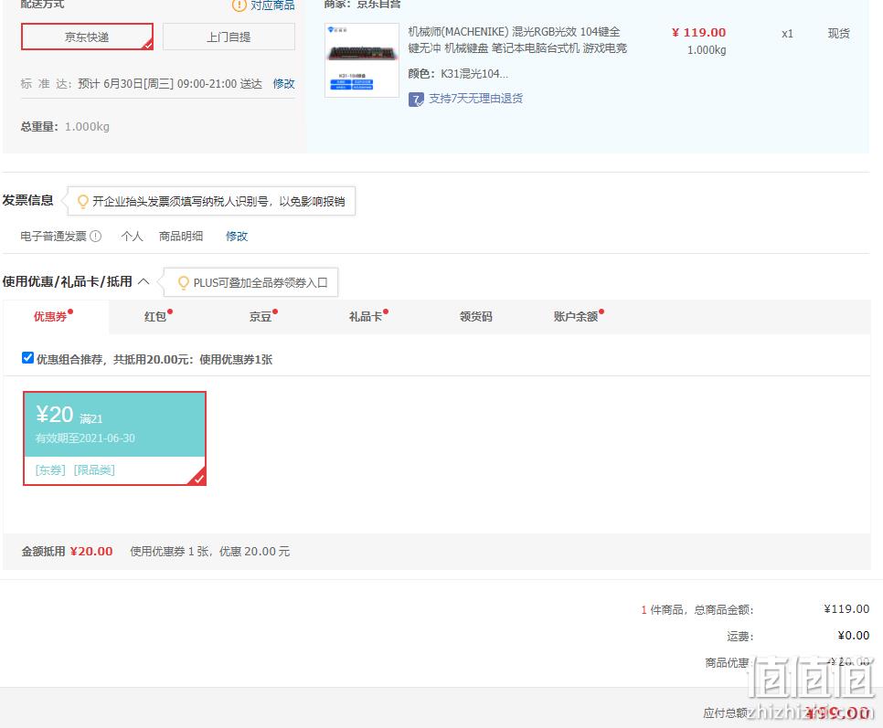Switch to the 红包 tab
This screenshot has width=883, height=728.
155,317
